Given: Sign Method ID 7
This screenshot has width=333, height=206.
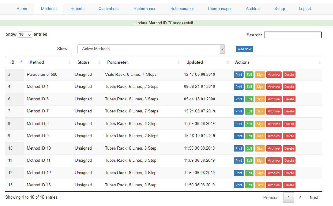Looking at the screenshot, I should tap(260, 111).
